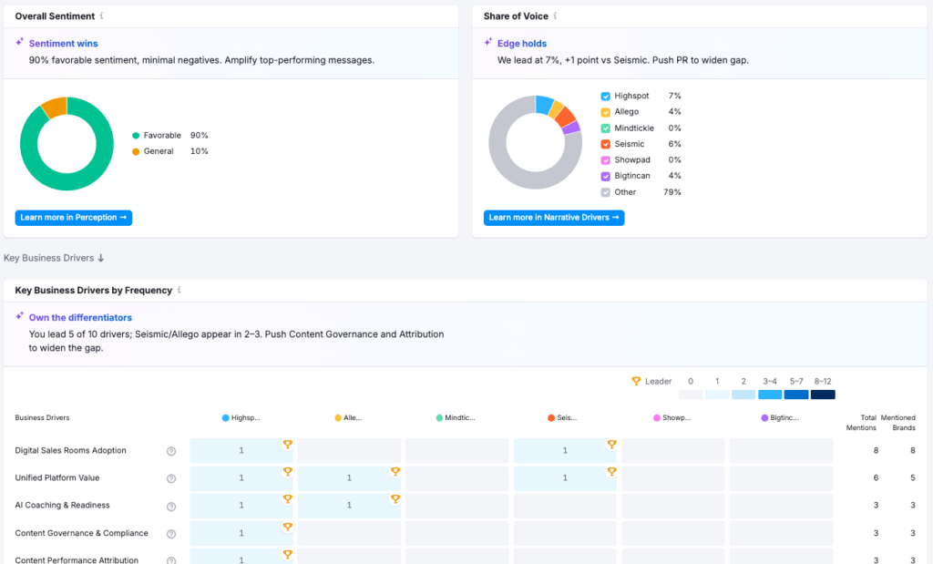Click Learn more in Narrative Drivers button
Screen dimensions: 933x564
554,218
